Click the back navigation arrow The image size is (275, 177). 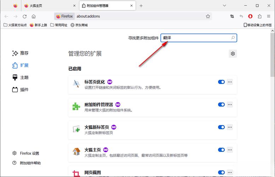tap(6, 16)
